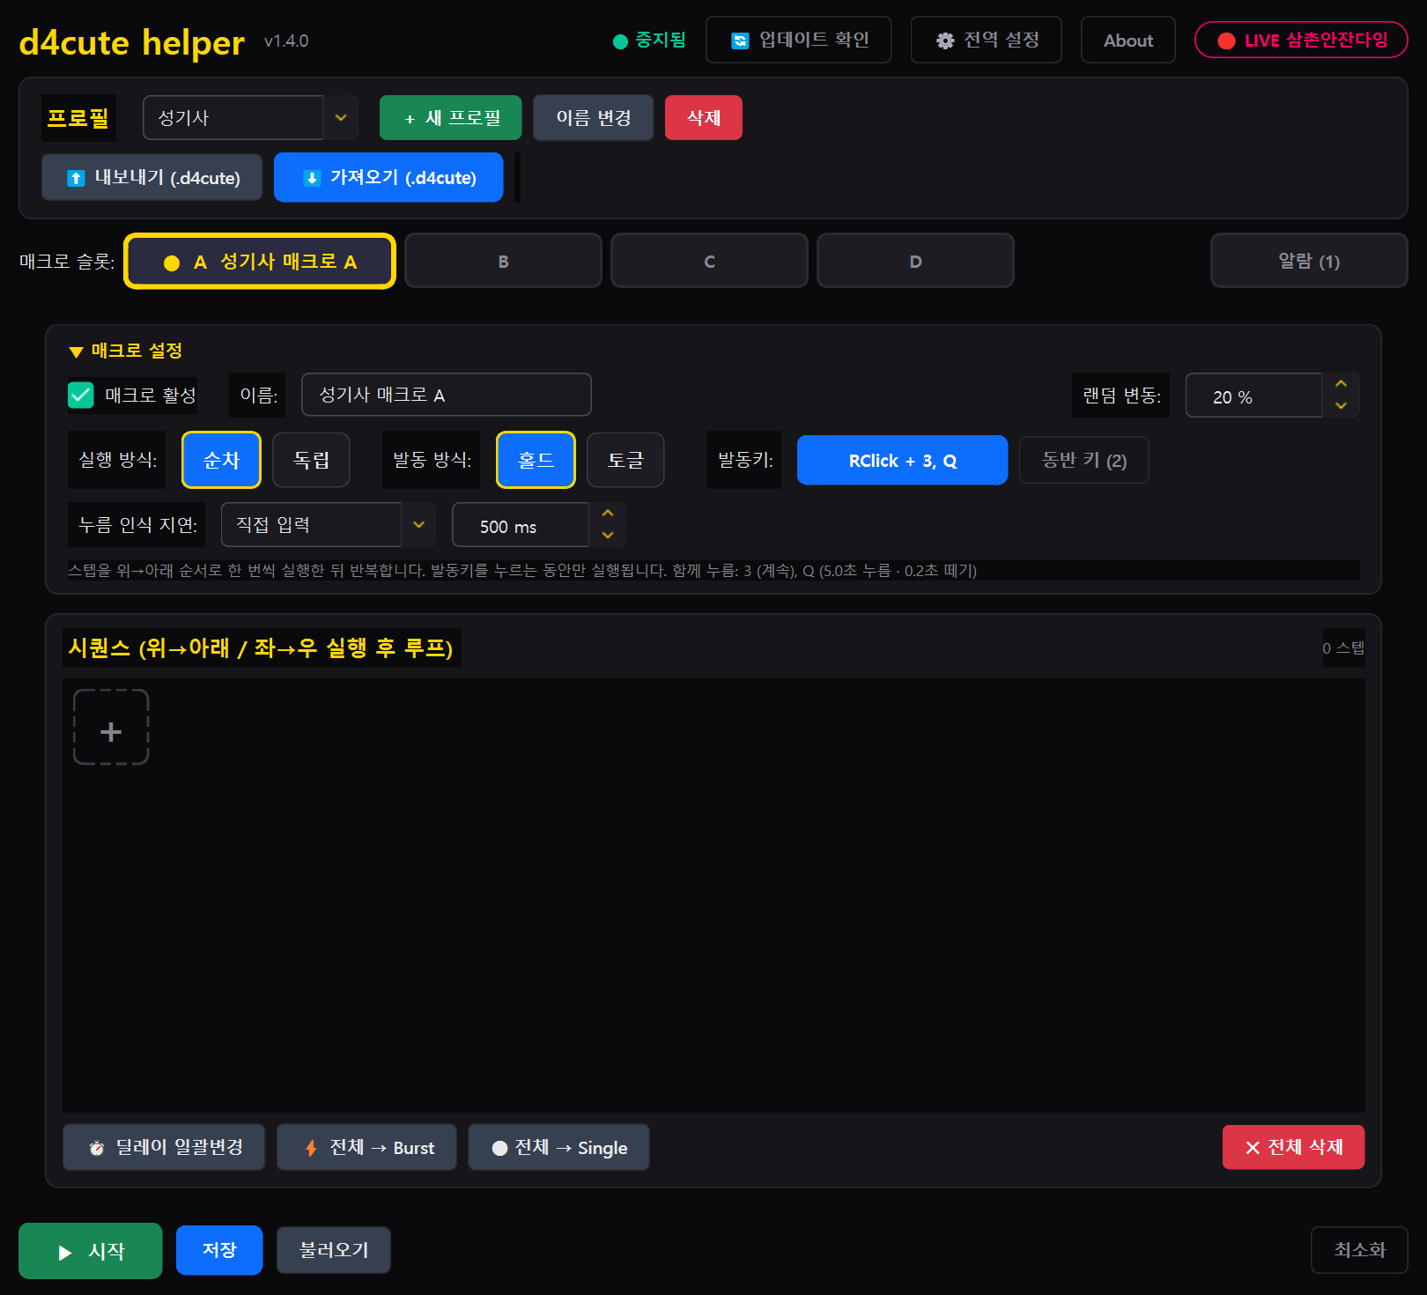This screenshot has height=1295, width=1427.
Task: Click the circle icon in 전체 → Single
Action: [499, 1148]
